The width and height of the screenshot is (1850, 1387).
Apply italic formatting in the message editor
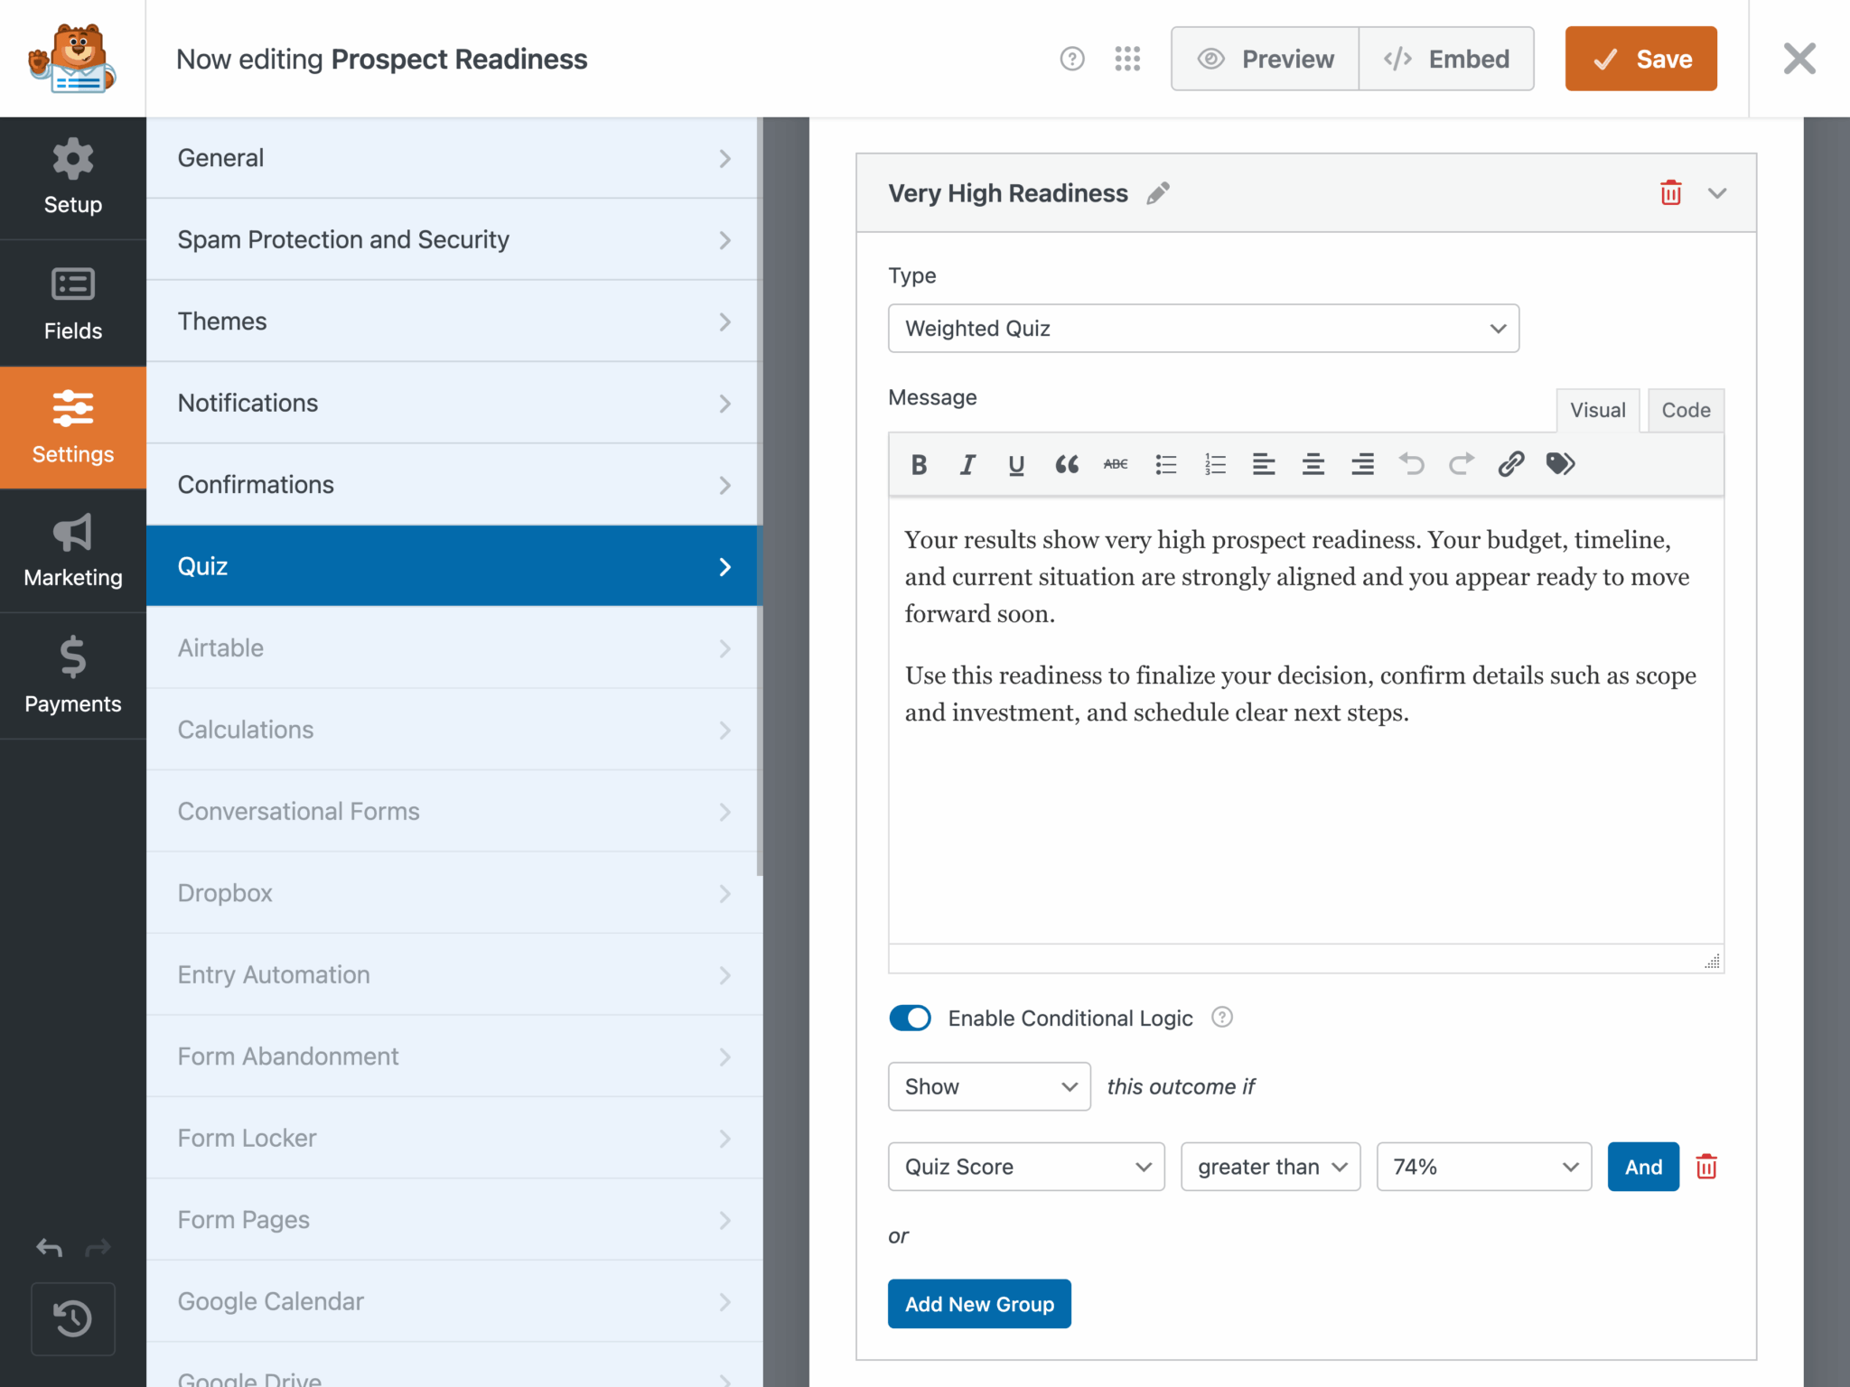967,464
